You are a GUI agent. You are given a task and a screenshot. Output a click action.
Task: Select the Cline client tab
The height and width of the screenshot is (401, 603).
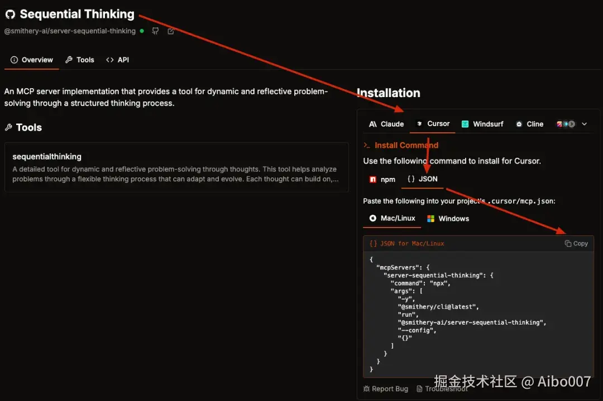pos(529,124)
